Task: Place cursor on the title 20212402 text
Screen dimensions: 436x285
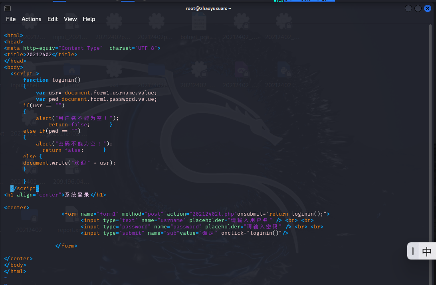Action: tap(39, 55)
